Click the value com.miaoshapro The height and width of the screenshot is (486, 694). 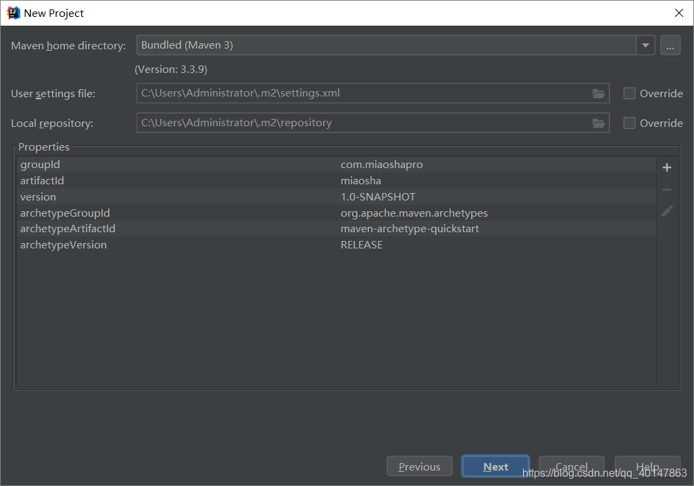382,165
